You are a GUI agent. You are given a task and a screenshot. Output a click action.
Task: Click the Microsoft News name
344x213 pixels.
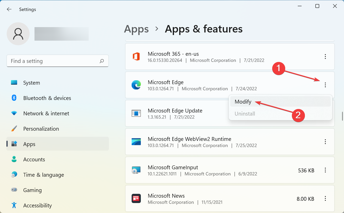coord(166,196)
